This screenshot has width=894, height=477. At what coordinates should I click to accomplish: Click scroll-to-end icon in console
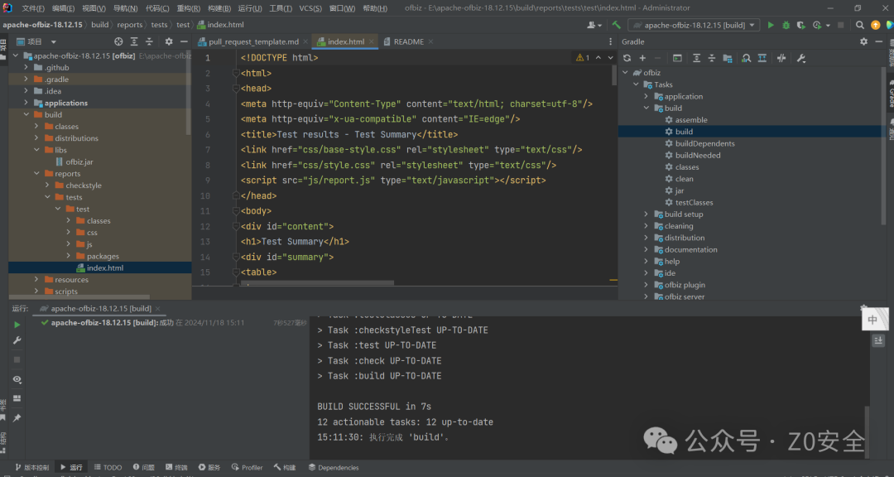point(878,340)
